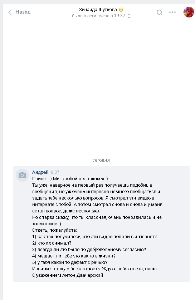The height and width of the screenshot is (300, 195).
Task: Go back via the "Назад" link
Action: [23, 12]
